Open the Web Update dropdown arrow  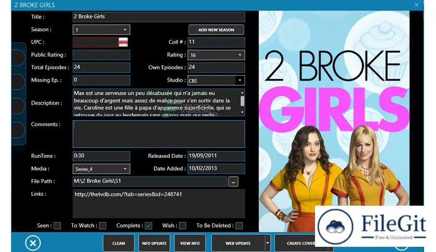[268, 243]
